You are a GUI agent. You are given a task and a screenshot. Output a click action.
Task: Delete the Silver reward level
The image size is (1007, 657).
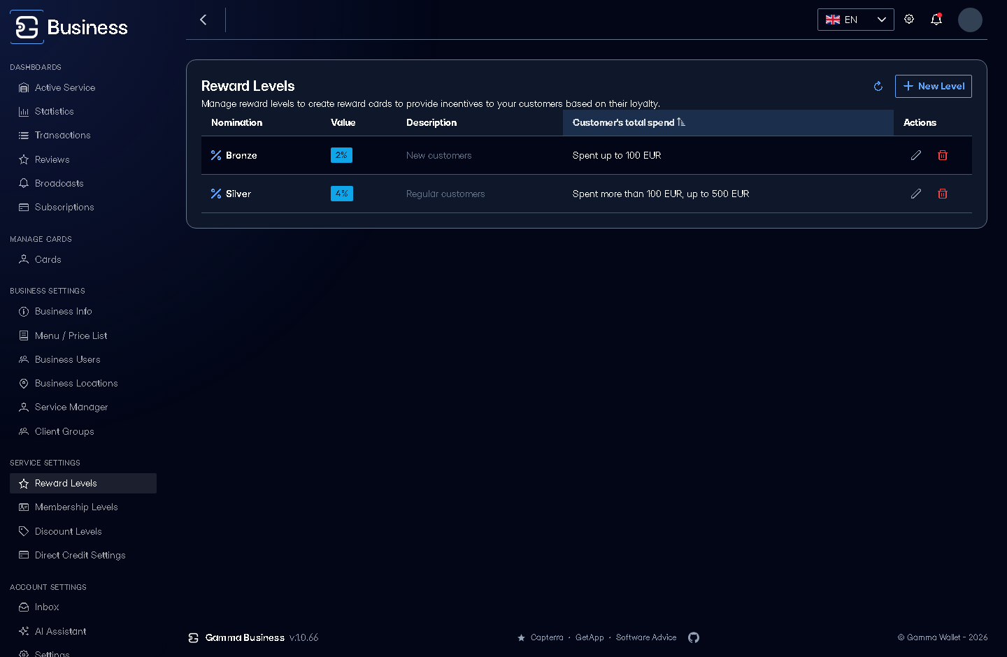pos(943,194)
